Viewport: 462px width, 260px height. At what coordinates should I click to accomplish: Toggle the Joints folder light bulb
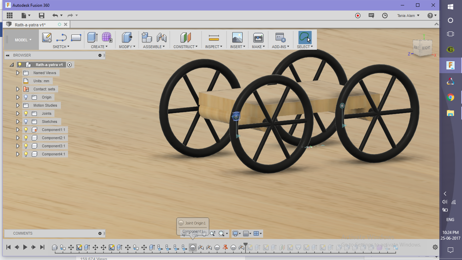tap(26, 113)
